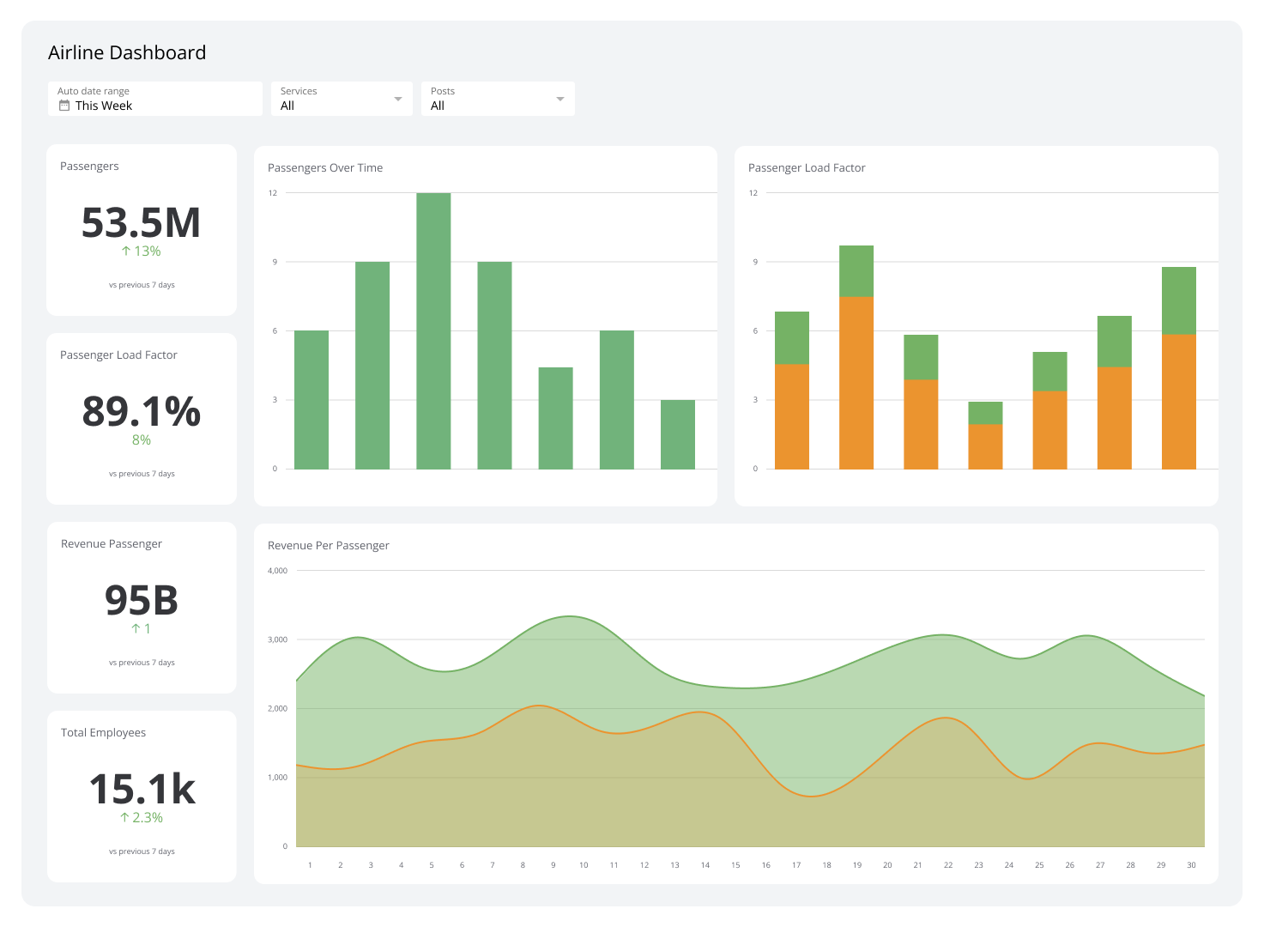The width and height of the screenshot is (1264, 927).
Task: Click the 89.1% Passenger Load Factor value
Action: 141,413
